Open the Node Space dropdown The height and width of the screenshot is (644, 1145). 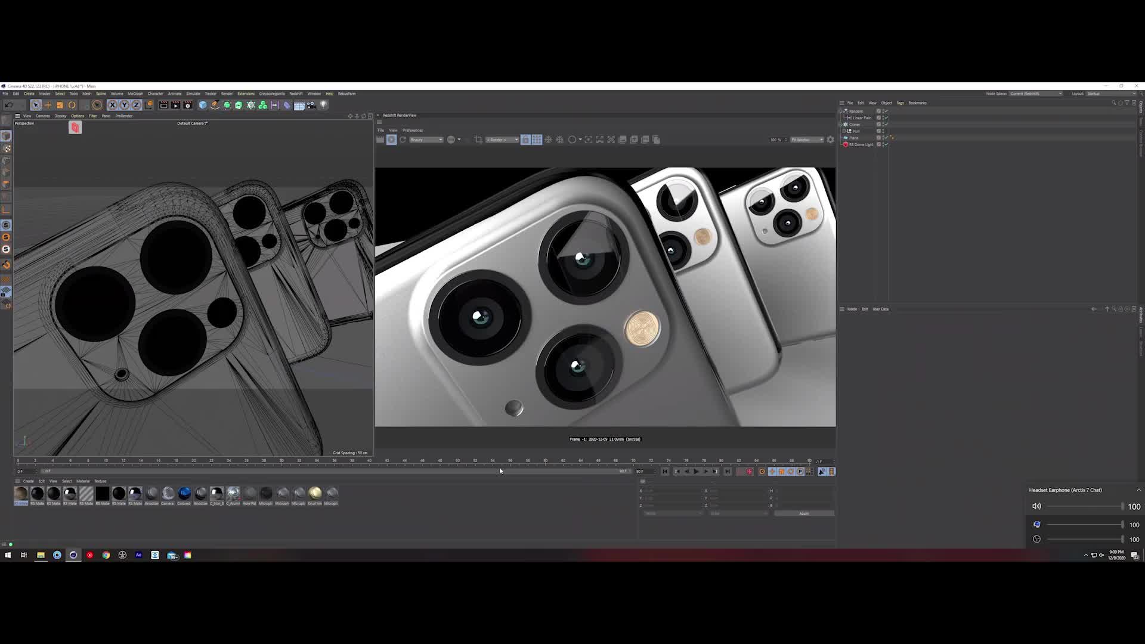(x=1036, y=94)
